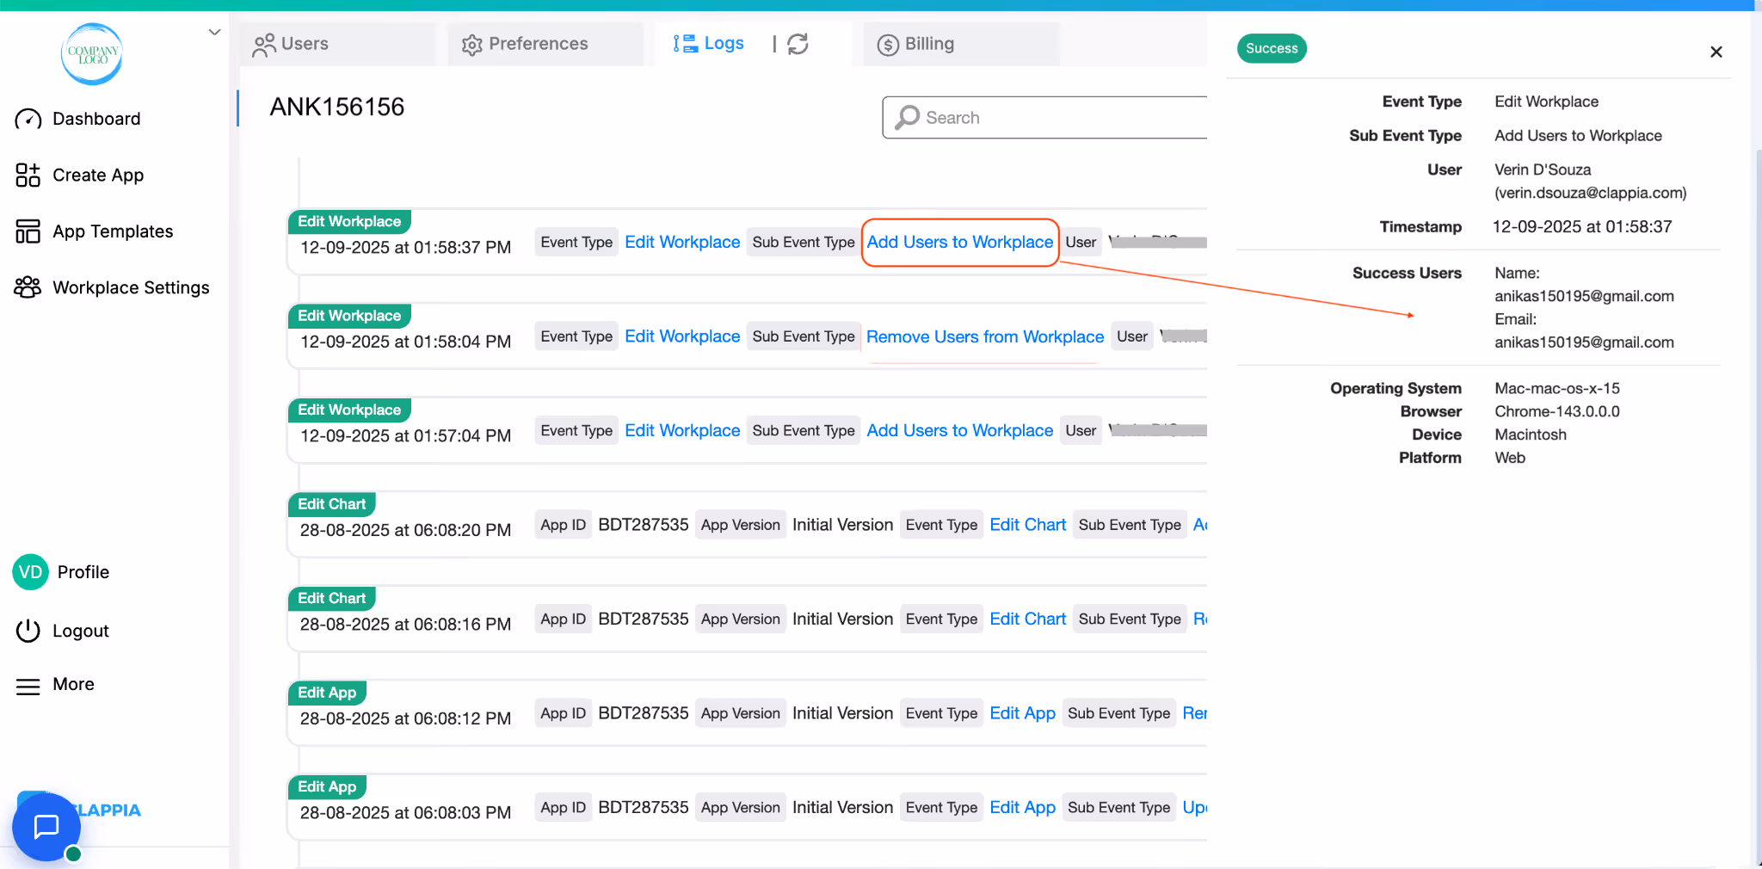Click Edit App link in 06:08:03 PM row

click(x=1022, y=807)
